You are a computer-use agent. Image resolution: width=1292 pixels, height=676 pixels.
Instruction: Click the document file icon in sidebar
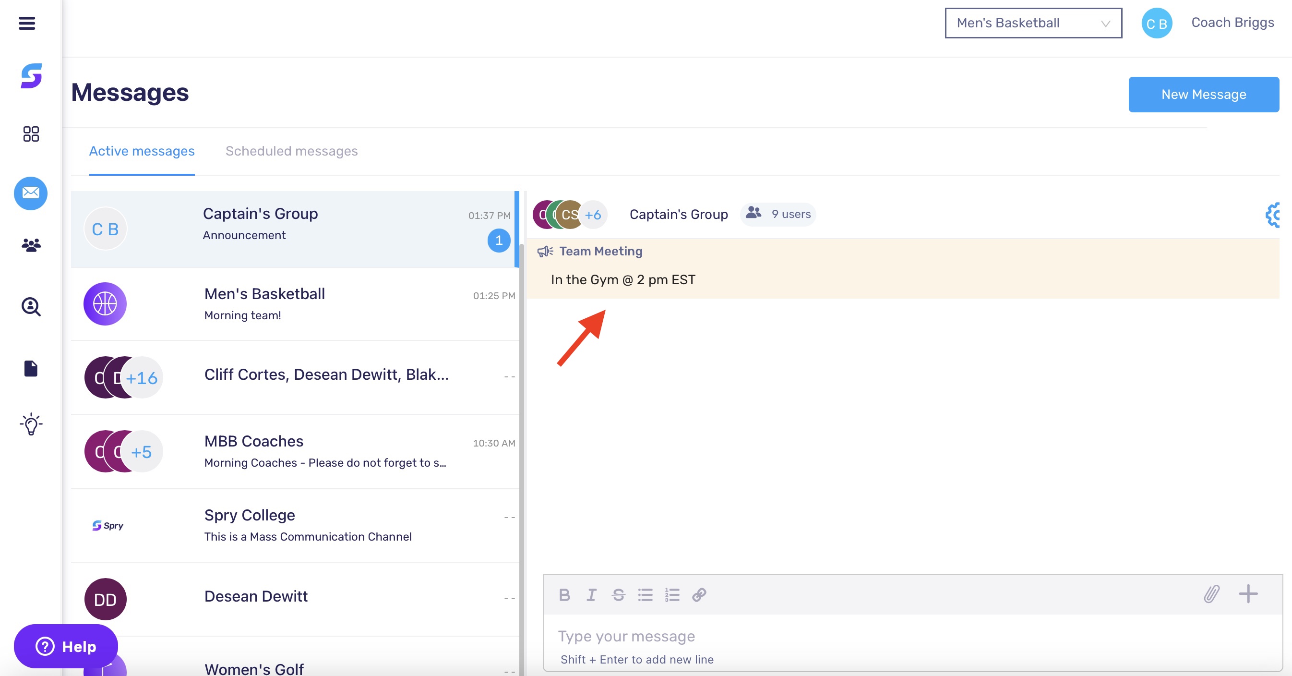31,368
